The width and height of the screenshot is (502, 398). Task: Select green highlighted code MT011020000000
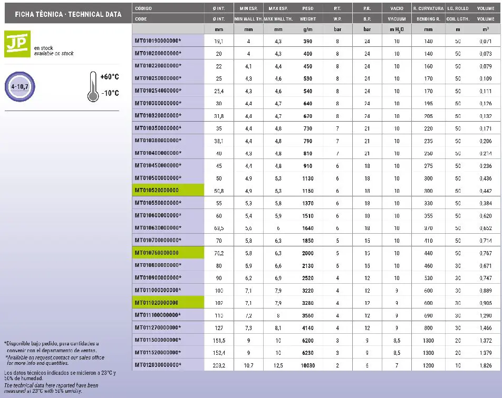tap(157, 303)
